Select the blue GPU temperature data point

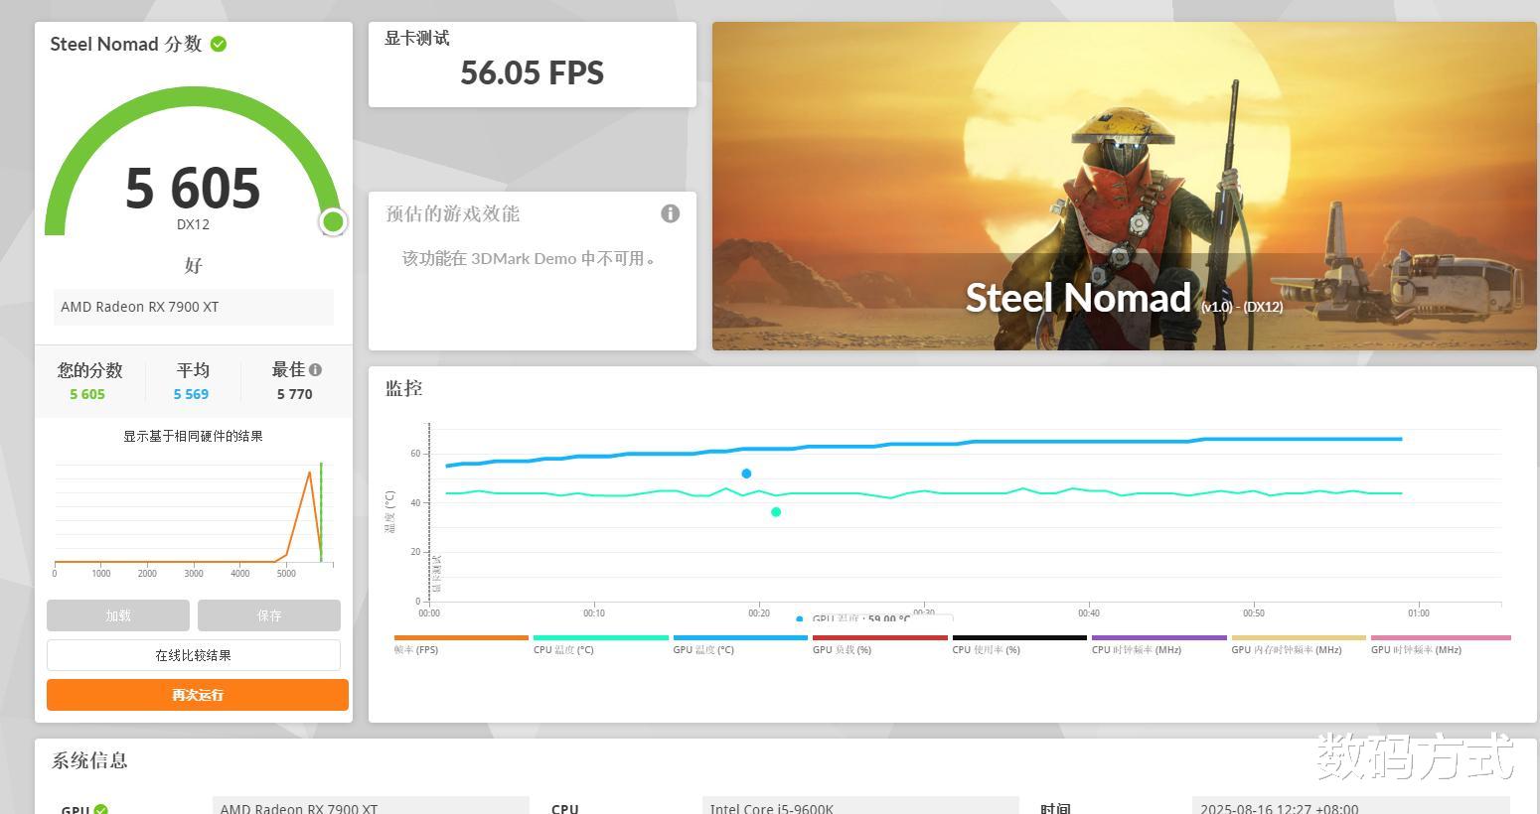pos(746,474)
